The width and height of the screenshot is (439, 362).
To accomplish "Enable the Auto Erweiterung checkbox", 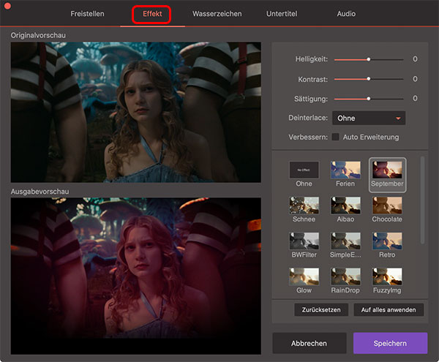I will 335,137.
